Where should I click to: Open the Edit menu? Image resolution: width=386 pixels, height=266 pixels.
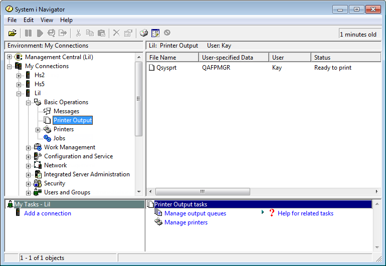29,20
